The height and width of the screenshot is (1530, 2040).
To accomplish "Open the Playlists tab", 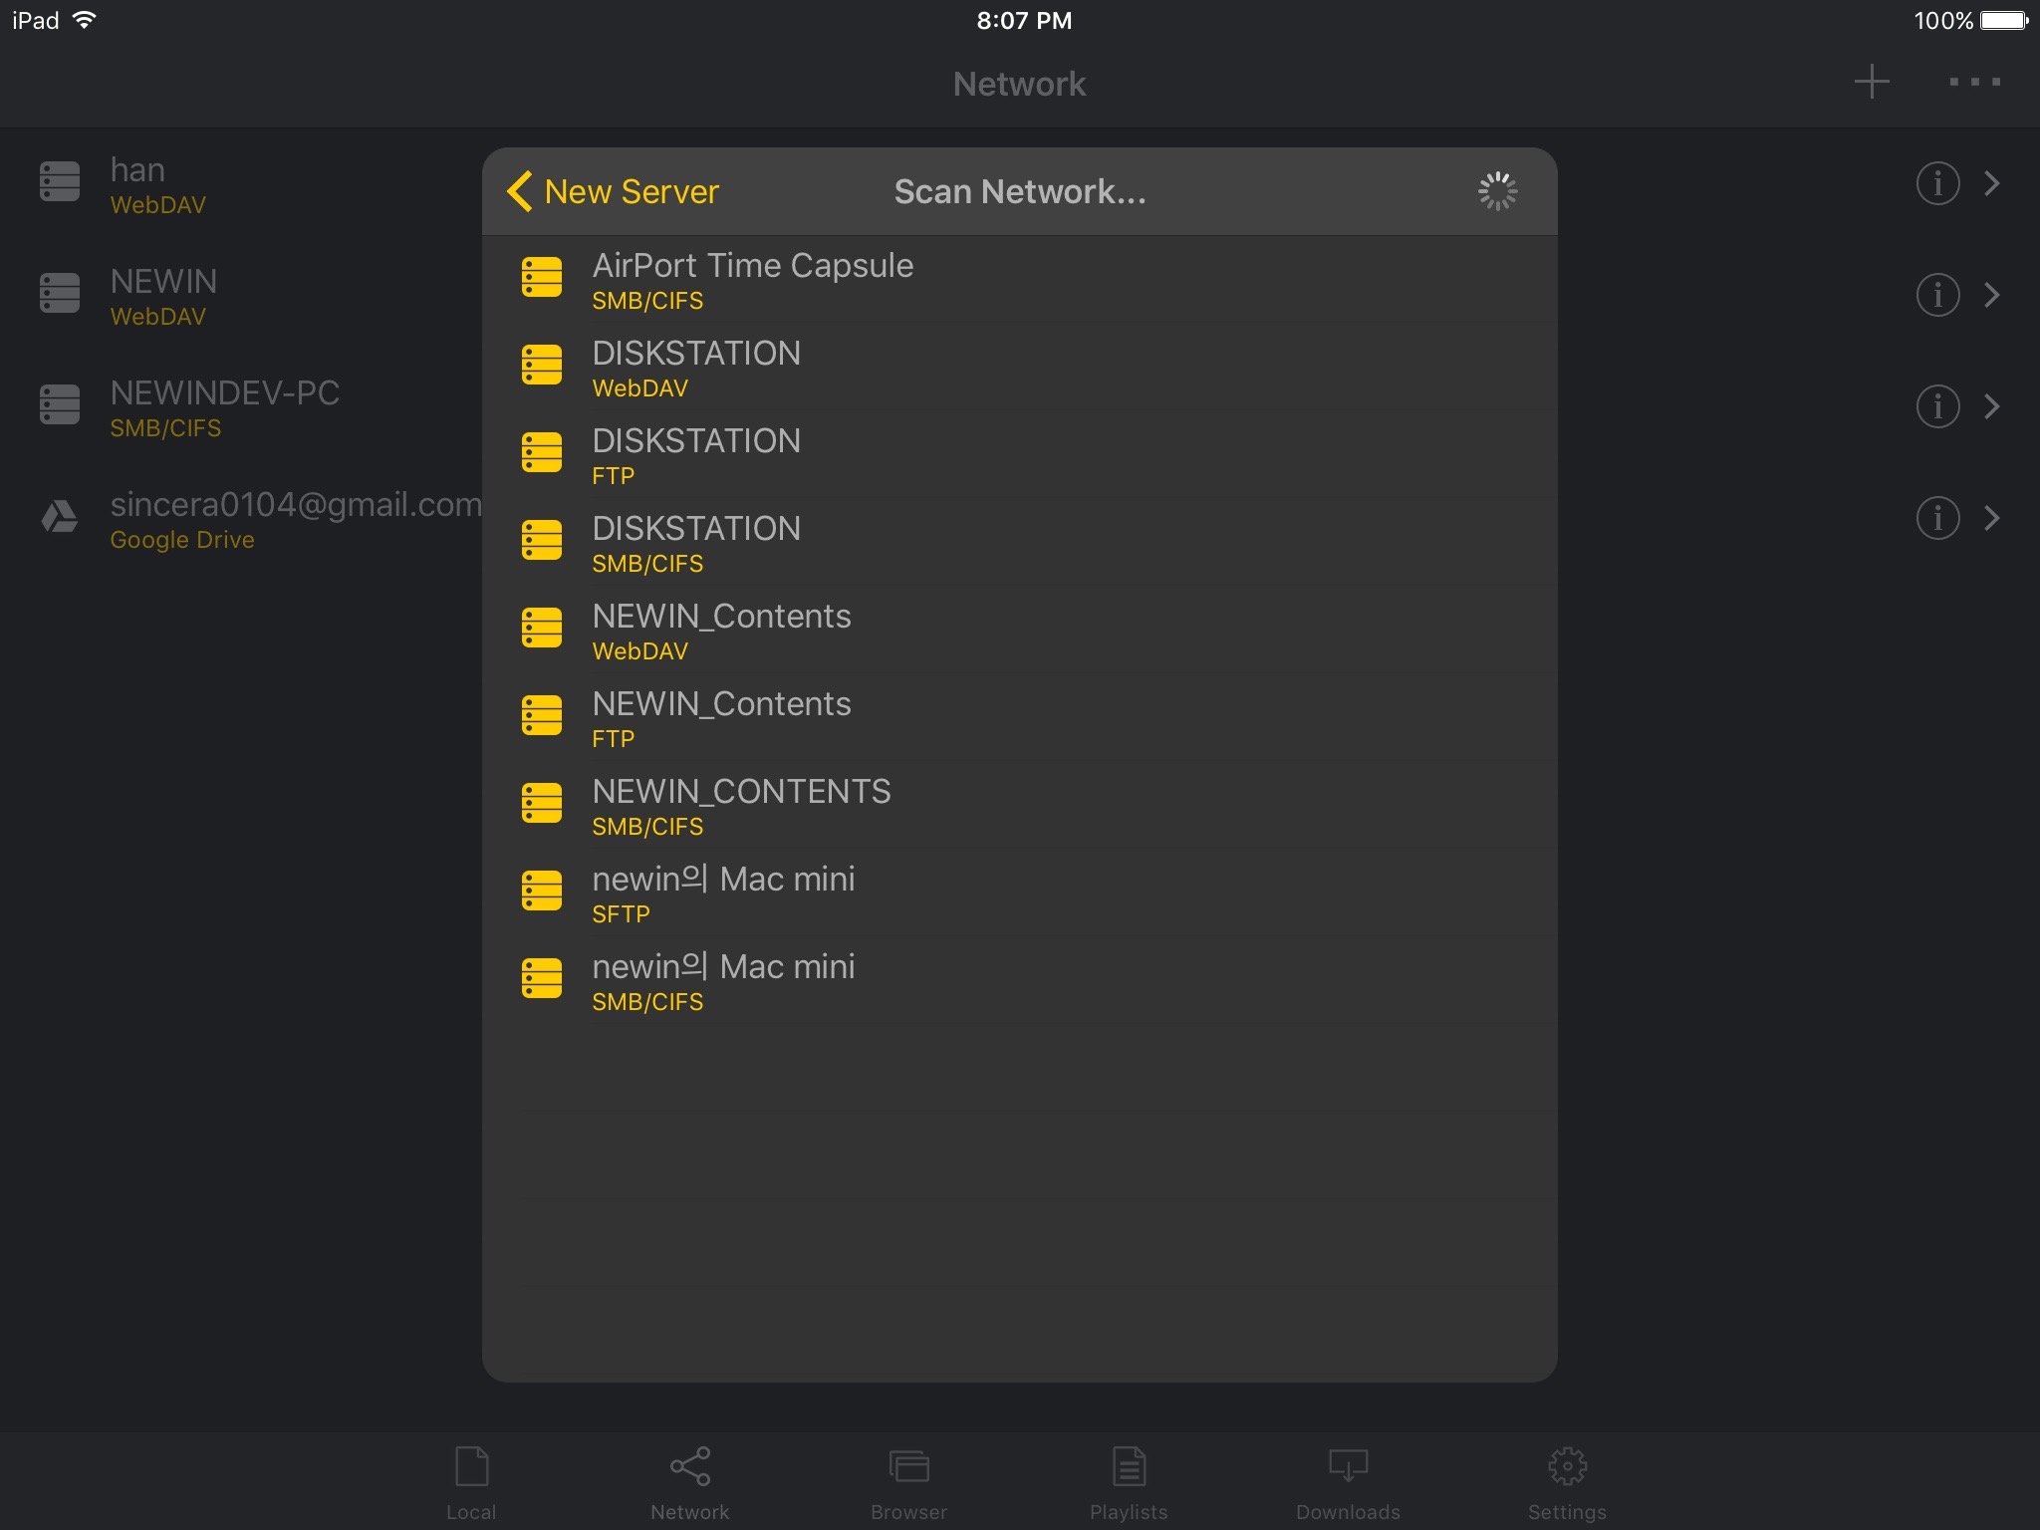I will pyautogui.click(x=1129, y=1482).
